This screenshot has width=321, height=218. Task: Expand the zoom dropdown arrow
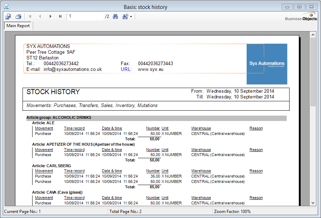tap(131, 17)
